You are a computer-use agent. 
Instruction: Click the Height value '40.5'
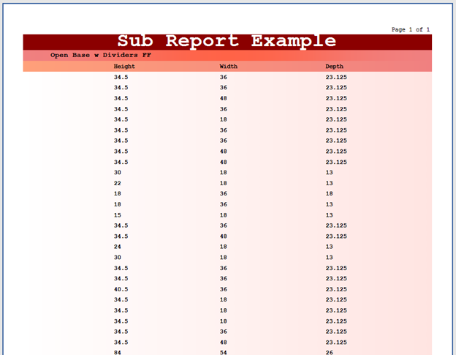tap(121, 289)
